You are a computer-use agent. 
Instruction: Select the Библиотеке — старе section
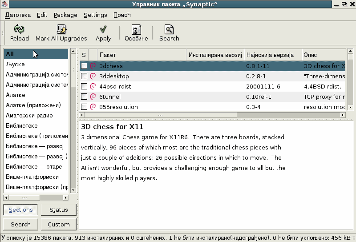36,166
